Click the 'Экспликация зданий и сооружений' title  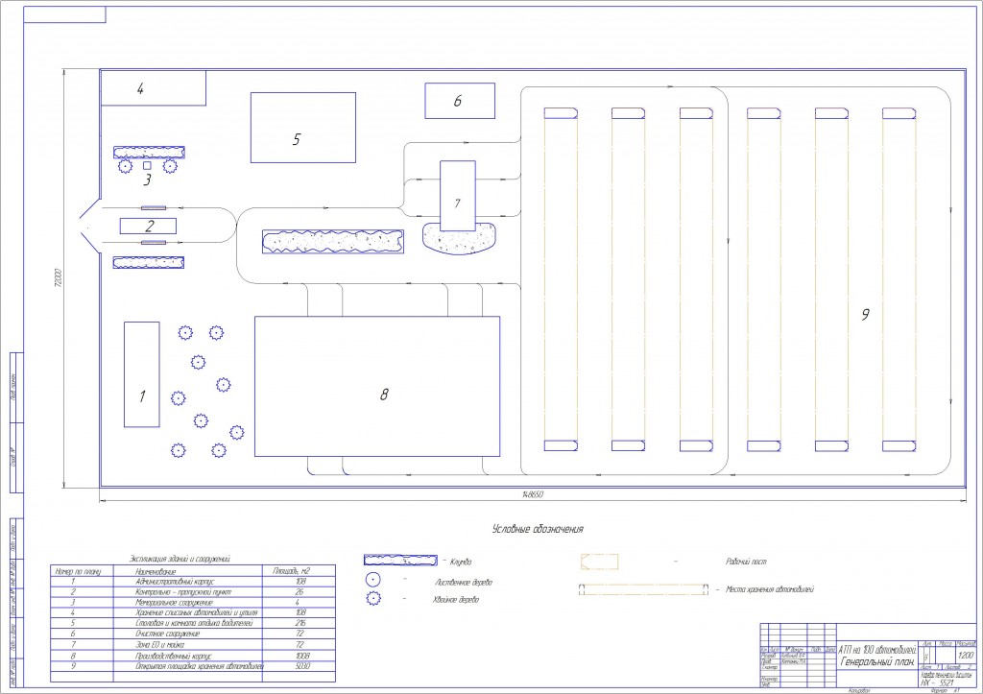(180, 559)
